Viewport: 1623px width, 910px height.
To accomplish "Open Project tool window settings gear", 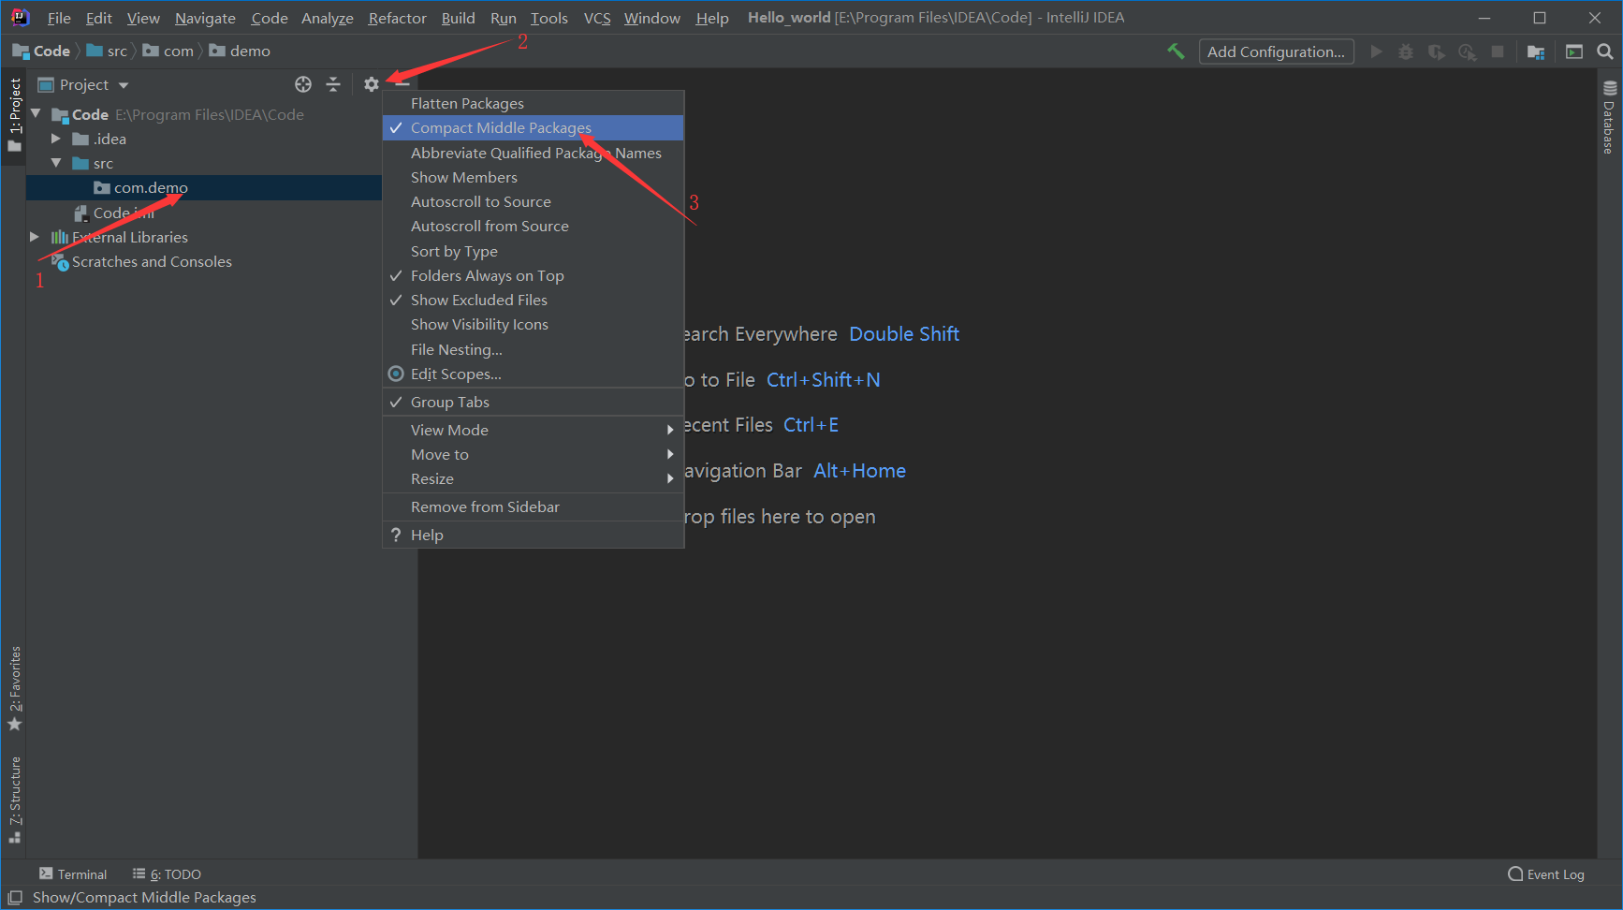I will click(371, 84).
